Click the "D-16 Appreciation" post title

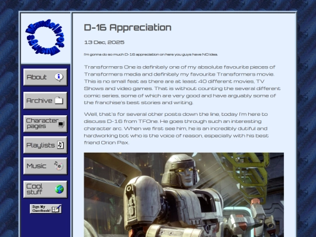pyautogui.click(x=128, y=28)
